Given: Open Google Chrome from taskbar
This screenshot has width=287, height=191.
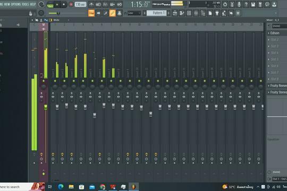Looking at the screenshot, I should [x=103, y=187].
